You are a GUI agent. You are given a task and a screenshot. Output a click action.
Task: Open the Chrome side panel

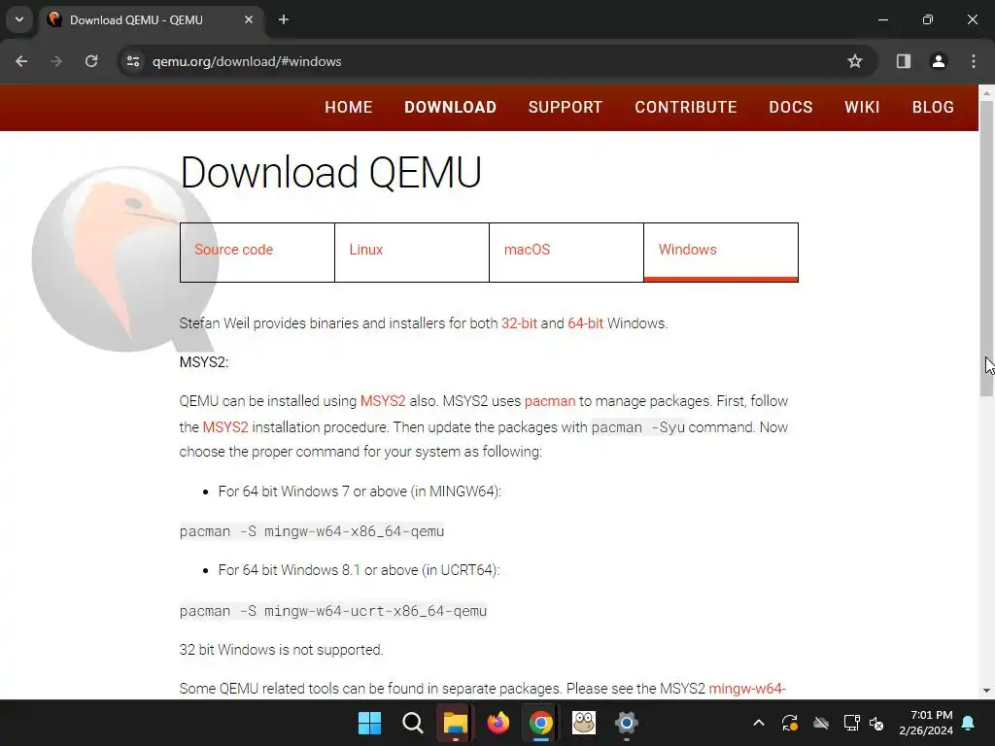[x=904, y=61]
